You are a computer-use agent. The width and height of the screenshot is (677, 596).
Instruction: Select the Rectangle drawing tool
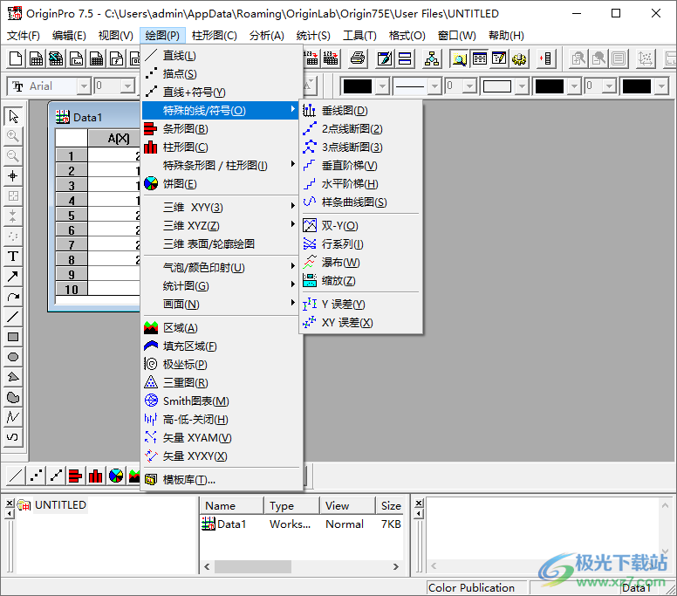pos(13,337)
